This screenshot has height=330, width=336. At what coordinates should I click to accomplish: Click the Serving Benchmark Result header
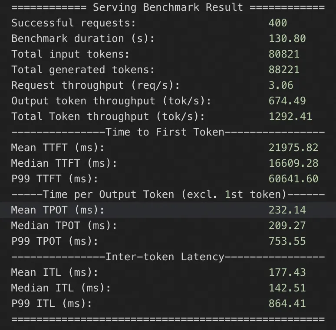coord(168,7)
